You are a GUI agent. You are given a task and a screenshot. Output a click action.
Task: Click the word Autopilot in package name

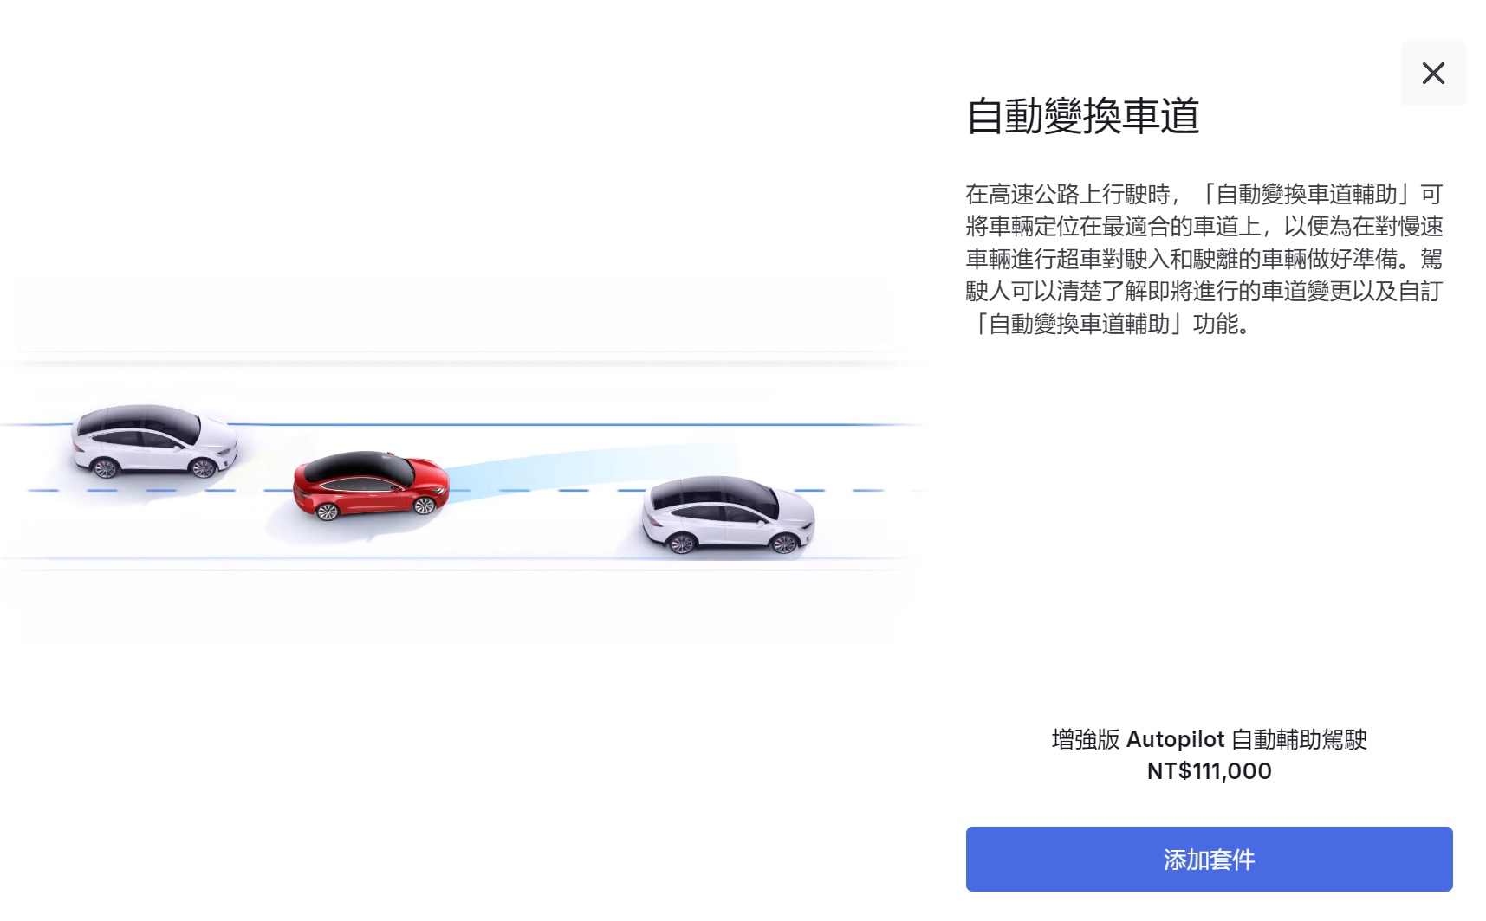tap(1175, 739)
